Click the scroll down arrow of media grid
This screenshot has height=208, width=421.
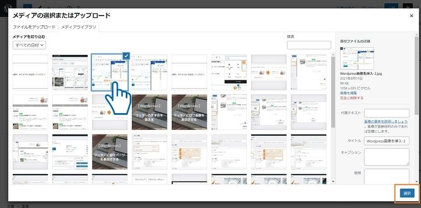[333, 182]
